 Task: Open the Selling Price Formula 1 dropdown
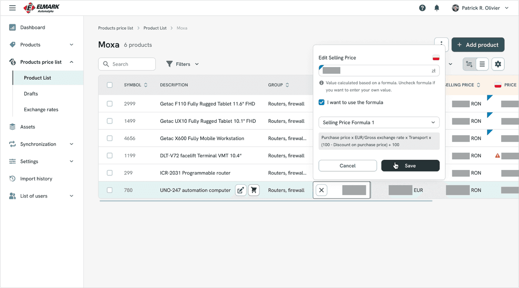click(379, 122)
